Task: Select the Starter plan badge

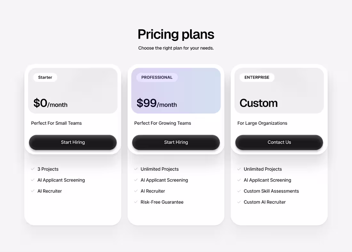Action: tap(45, 77)
